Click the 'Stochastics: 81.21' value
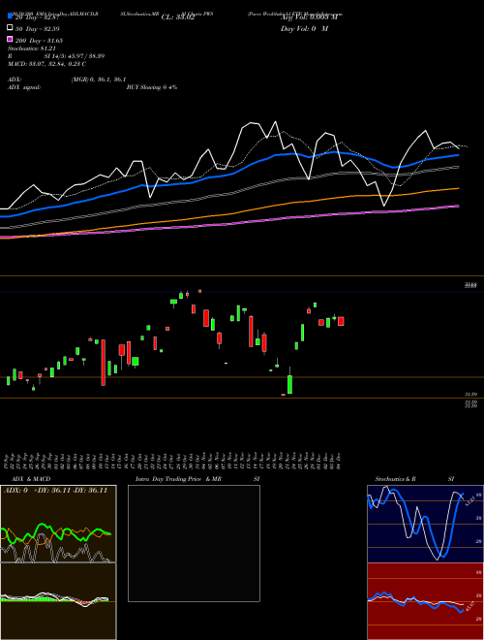This screenshot has width=484, height=640. pyautogui.click(x=31, y=48)
